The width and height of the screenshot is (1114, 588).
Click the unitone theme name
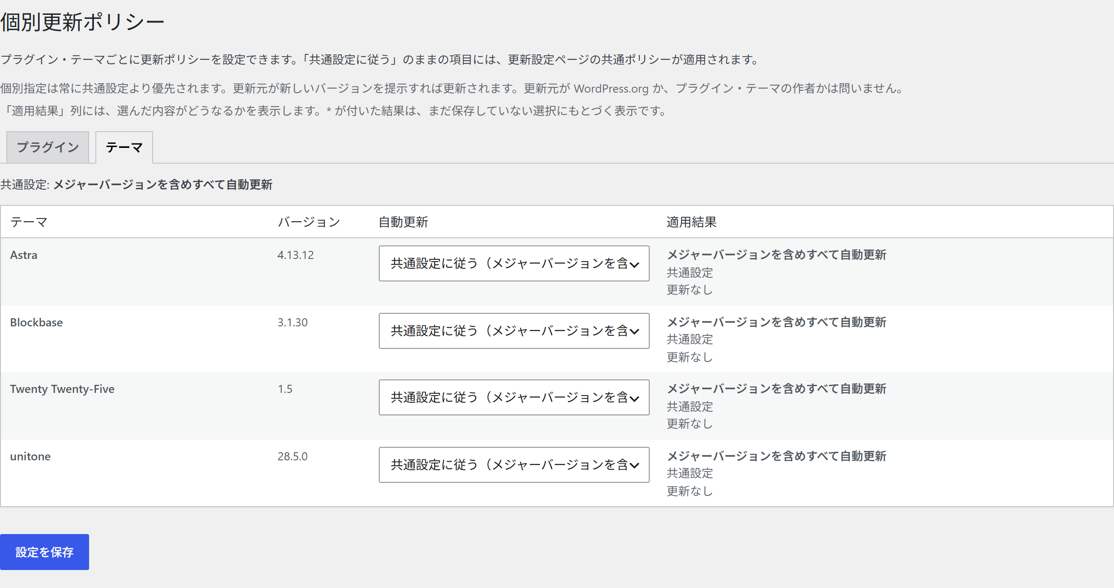(x=30, y=456)
